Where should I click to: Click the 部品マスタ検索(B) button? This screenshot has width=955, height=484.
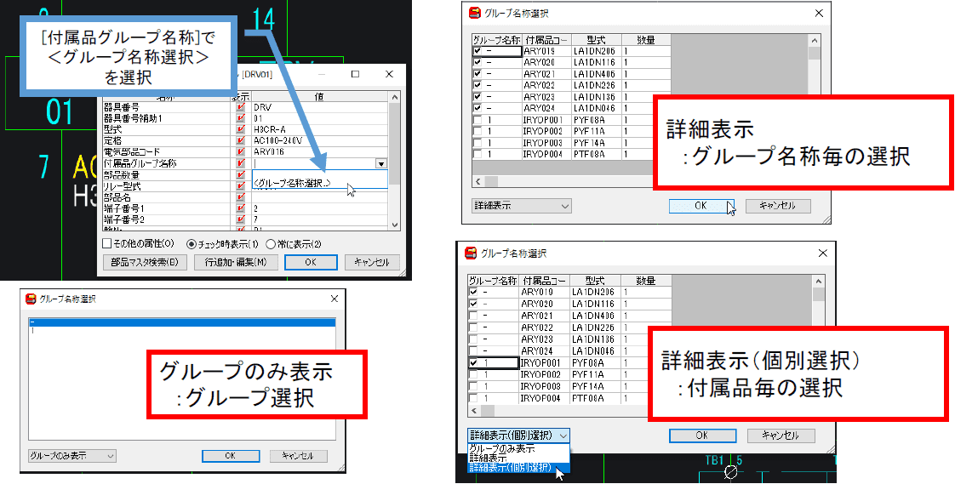[x=145, y=262]
